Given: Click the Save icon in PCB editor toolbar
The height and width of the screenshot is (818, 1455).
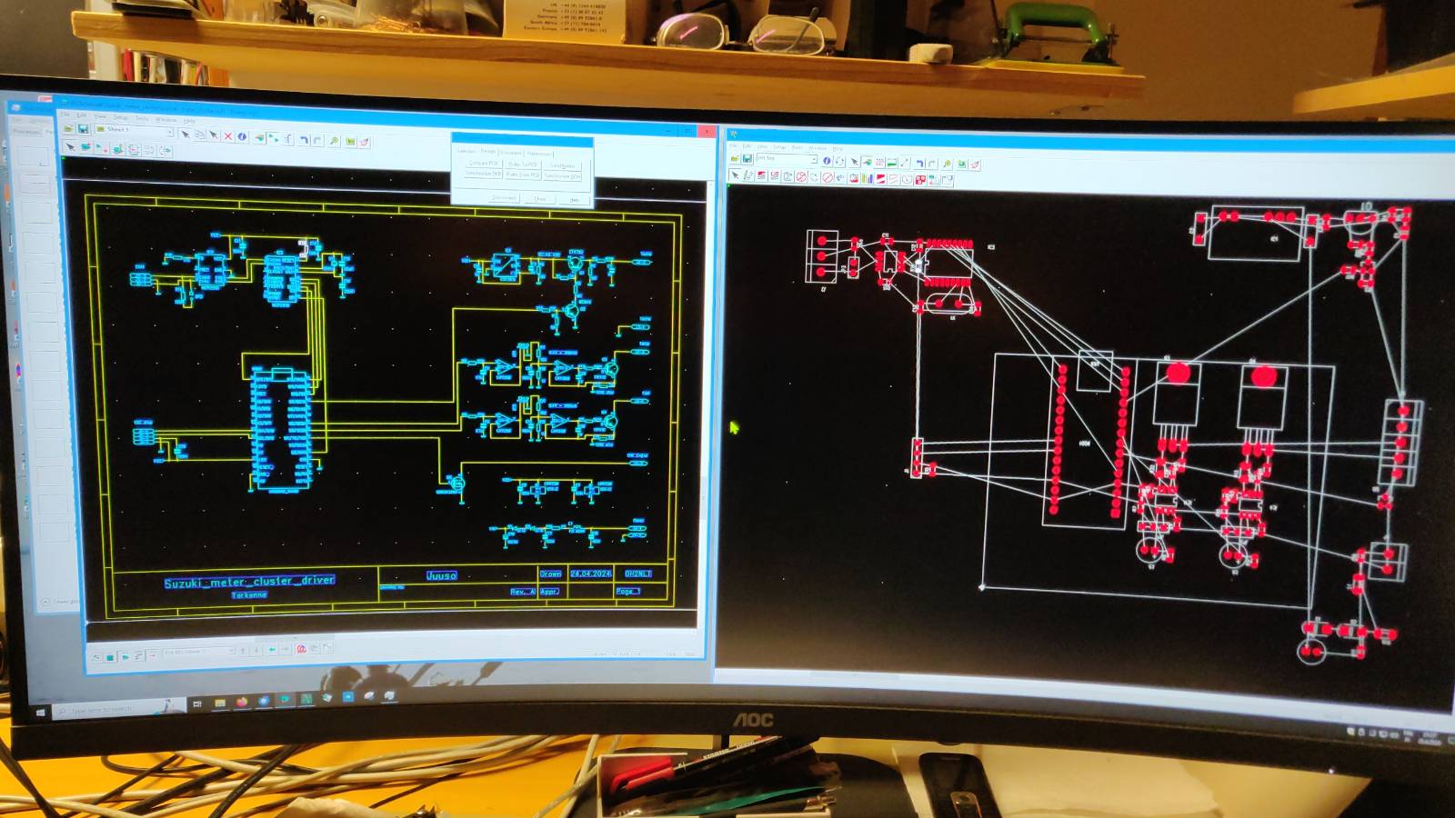Looking at the screenshot, I should click(x=747, y=159).
